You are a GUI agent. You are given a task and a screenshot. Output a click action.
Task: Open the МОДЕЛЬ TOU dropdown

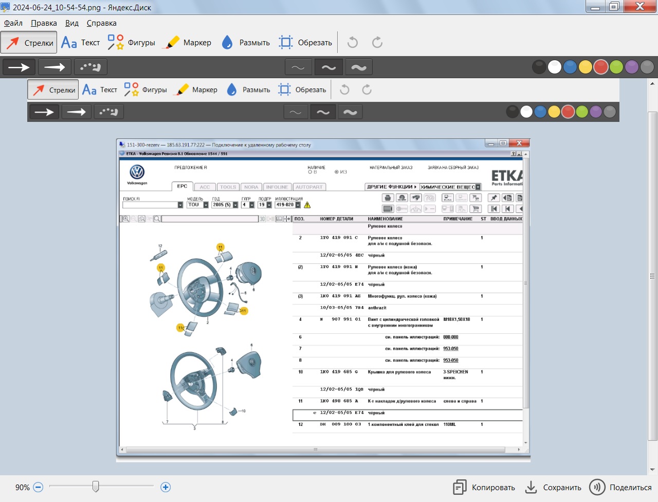[x=206, y=205]
